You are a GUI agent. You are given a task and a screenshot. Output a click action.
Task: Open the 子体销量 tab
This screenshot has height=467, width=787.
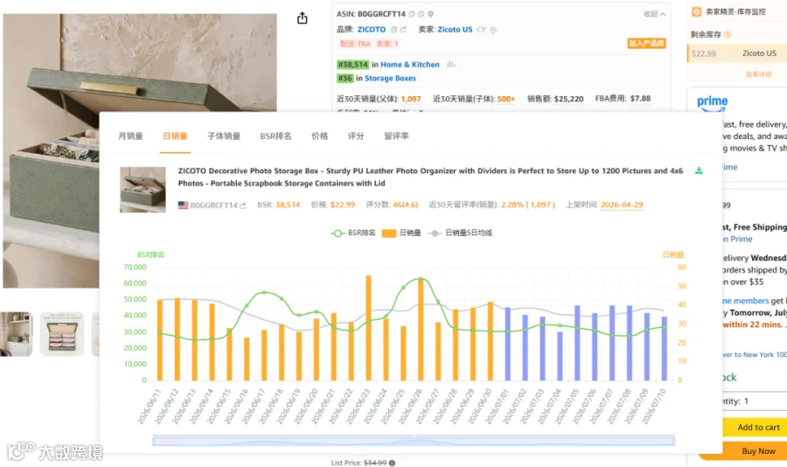(x=224, y=136)
